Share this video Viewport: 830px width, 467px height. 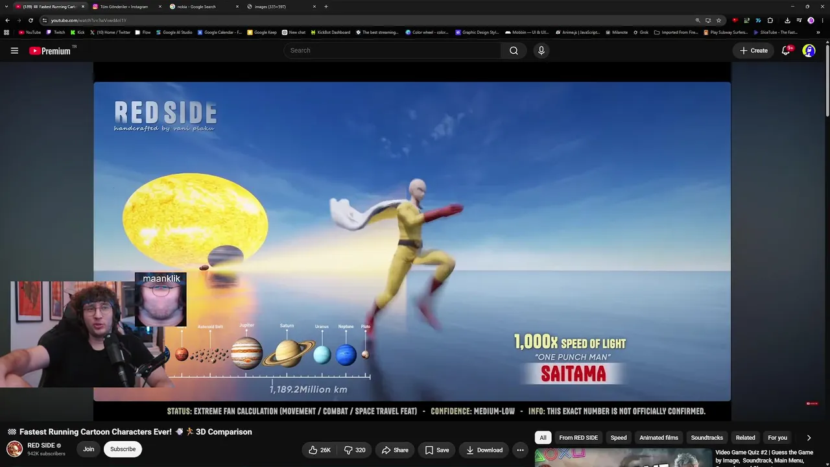tap(395, 450)
